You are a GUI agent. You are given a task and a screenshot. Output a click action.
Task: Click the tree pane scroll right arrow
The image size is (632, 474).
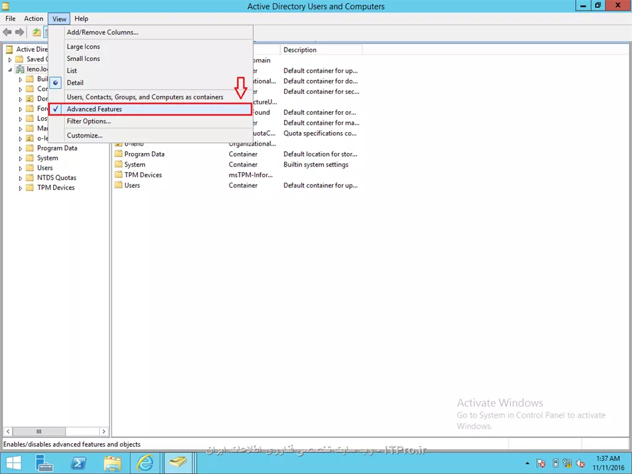pos(104,431)
